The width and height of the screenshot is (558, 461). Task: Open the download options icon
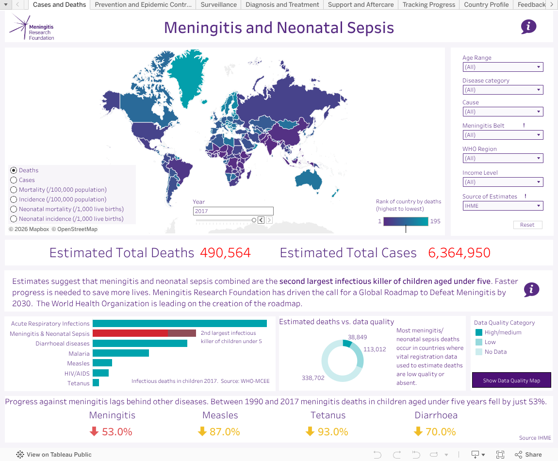pos(477,455)
